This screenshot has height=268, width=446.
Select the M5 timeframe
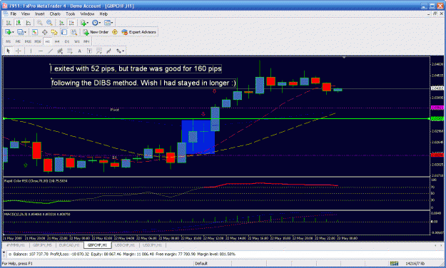click(x=18, y=41)
